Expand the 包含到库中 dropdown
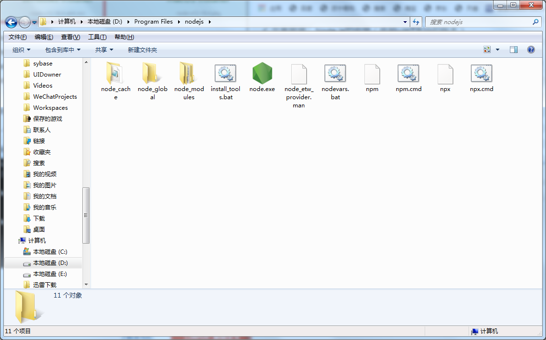Viewport: 546px width, 340px height. pyautogui.click(x=63, y=50)
